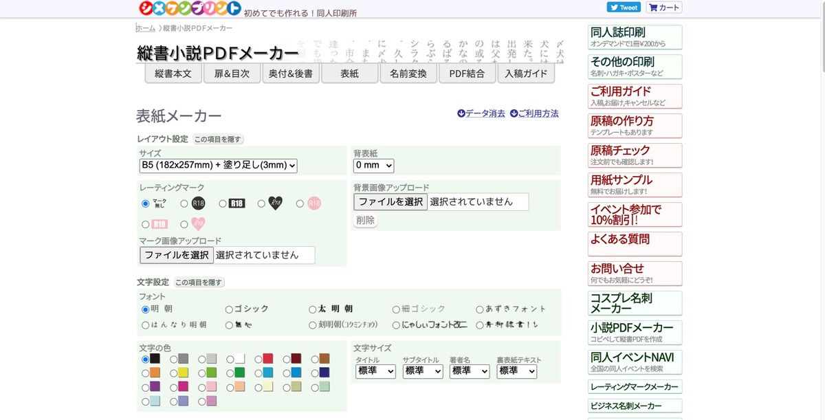The width and height of the screenshot is (825, 420).
Task: Switch to the 奥付&後書 tab
Action: tap(290, 73)
